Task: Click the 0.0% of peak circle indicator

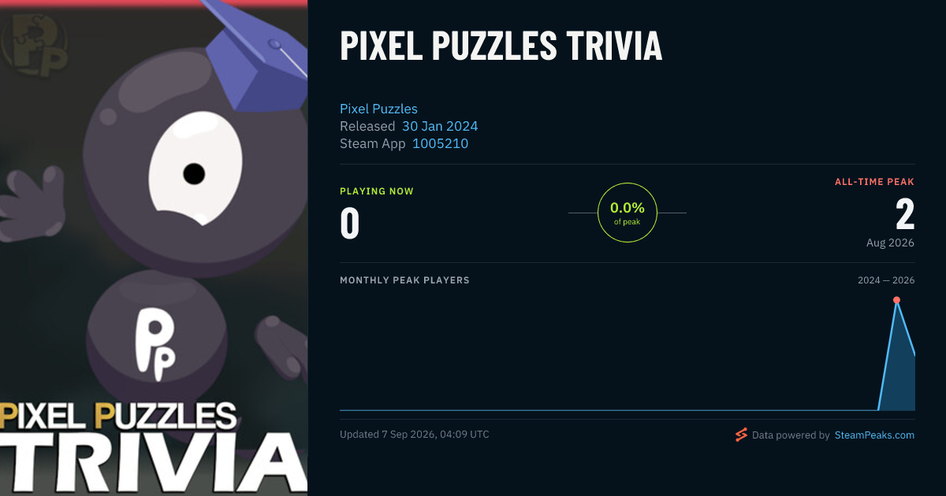Action: pyautogui.click(x=628, y=213)
